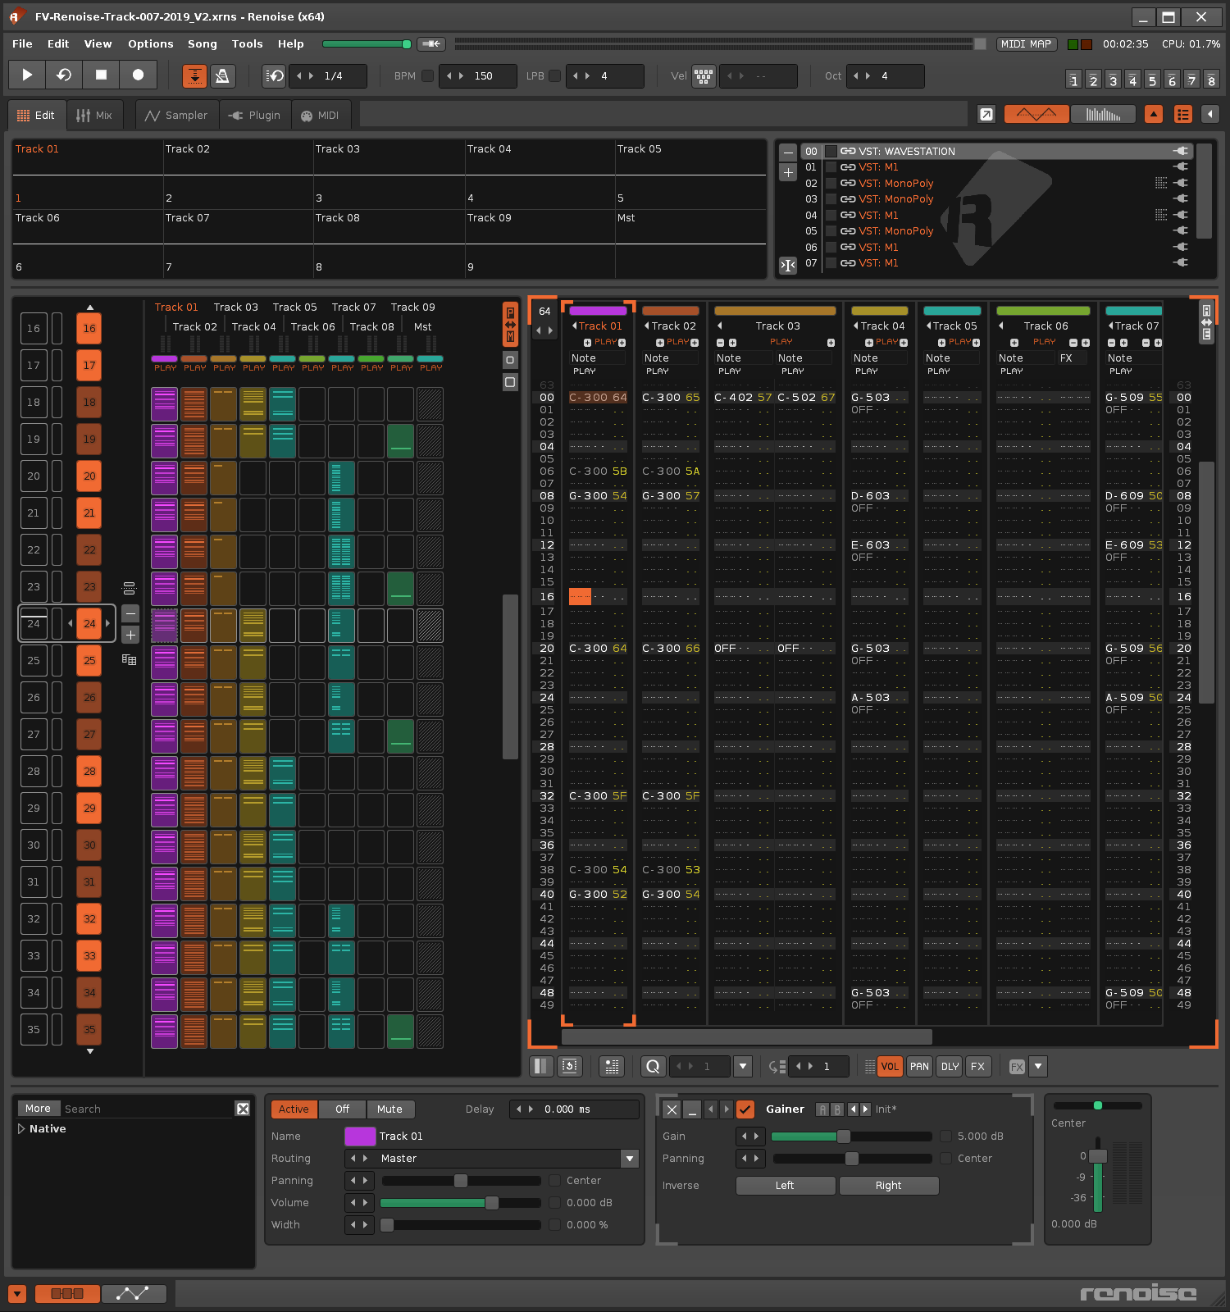Click the computer keyboard velocity icon
Screen dimensions: 1230x1312
click(x=704, y=75)
